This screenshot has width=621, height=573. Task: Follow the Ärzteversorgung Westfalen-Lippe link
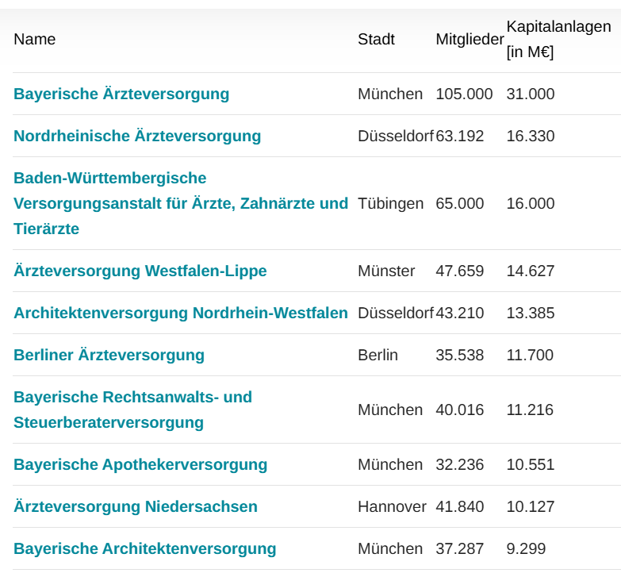[x=140, y=271]
